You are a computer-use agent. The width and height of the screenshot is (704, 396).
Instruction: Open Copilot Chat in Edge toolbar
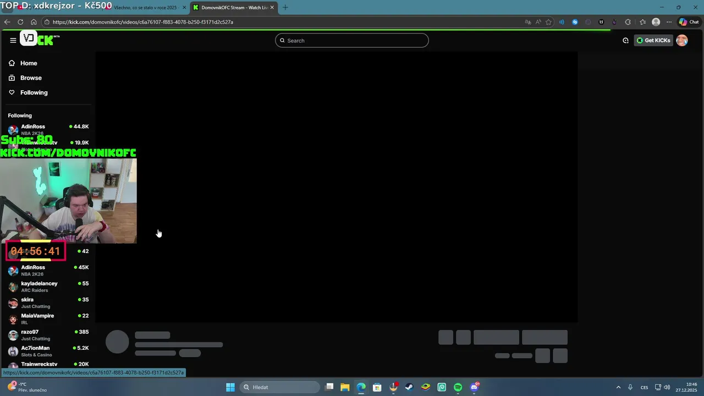tap(689, 22)
